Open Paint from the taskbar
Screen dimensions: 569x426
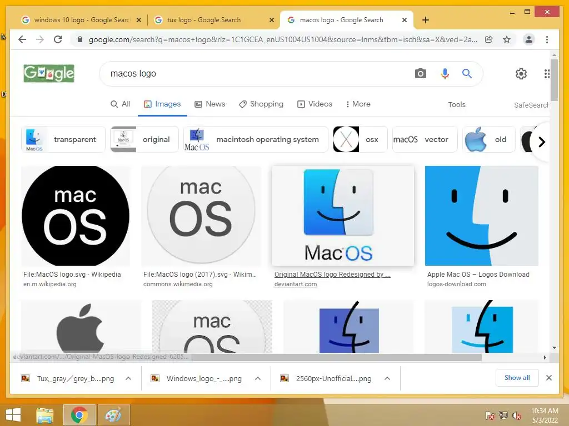pyautogui.click(x=113, y=415)
